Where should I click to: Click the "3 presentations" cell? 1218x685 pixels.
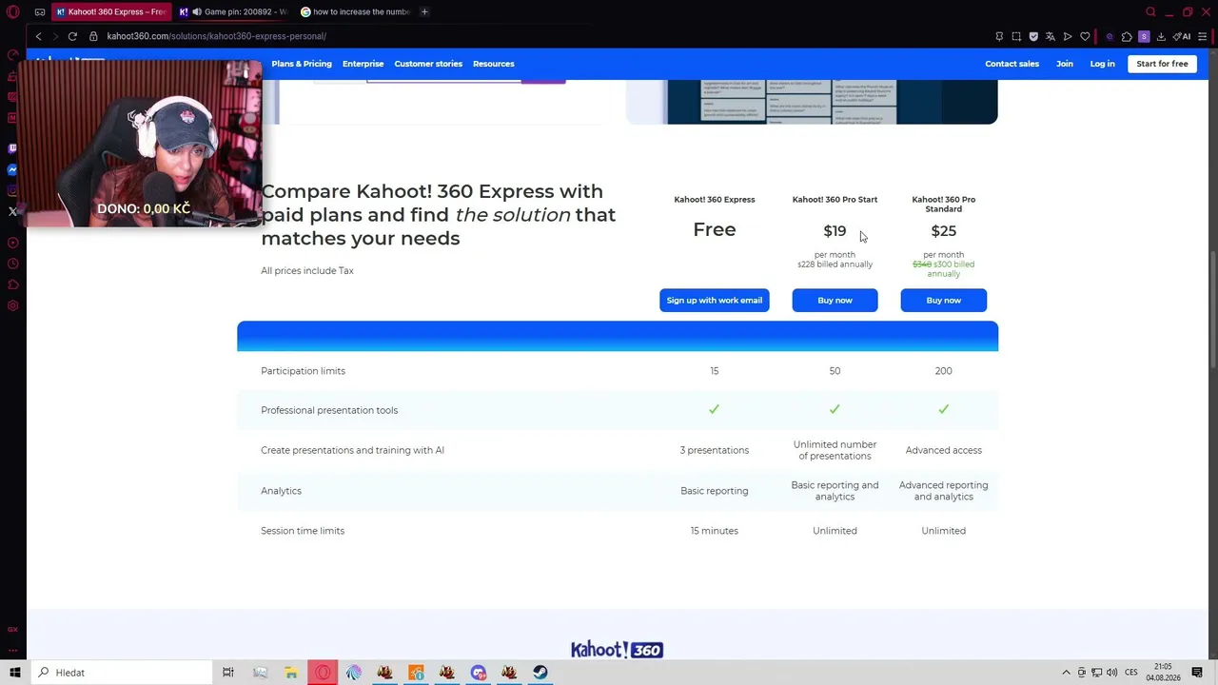(x=715, y=451)
